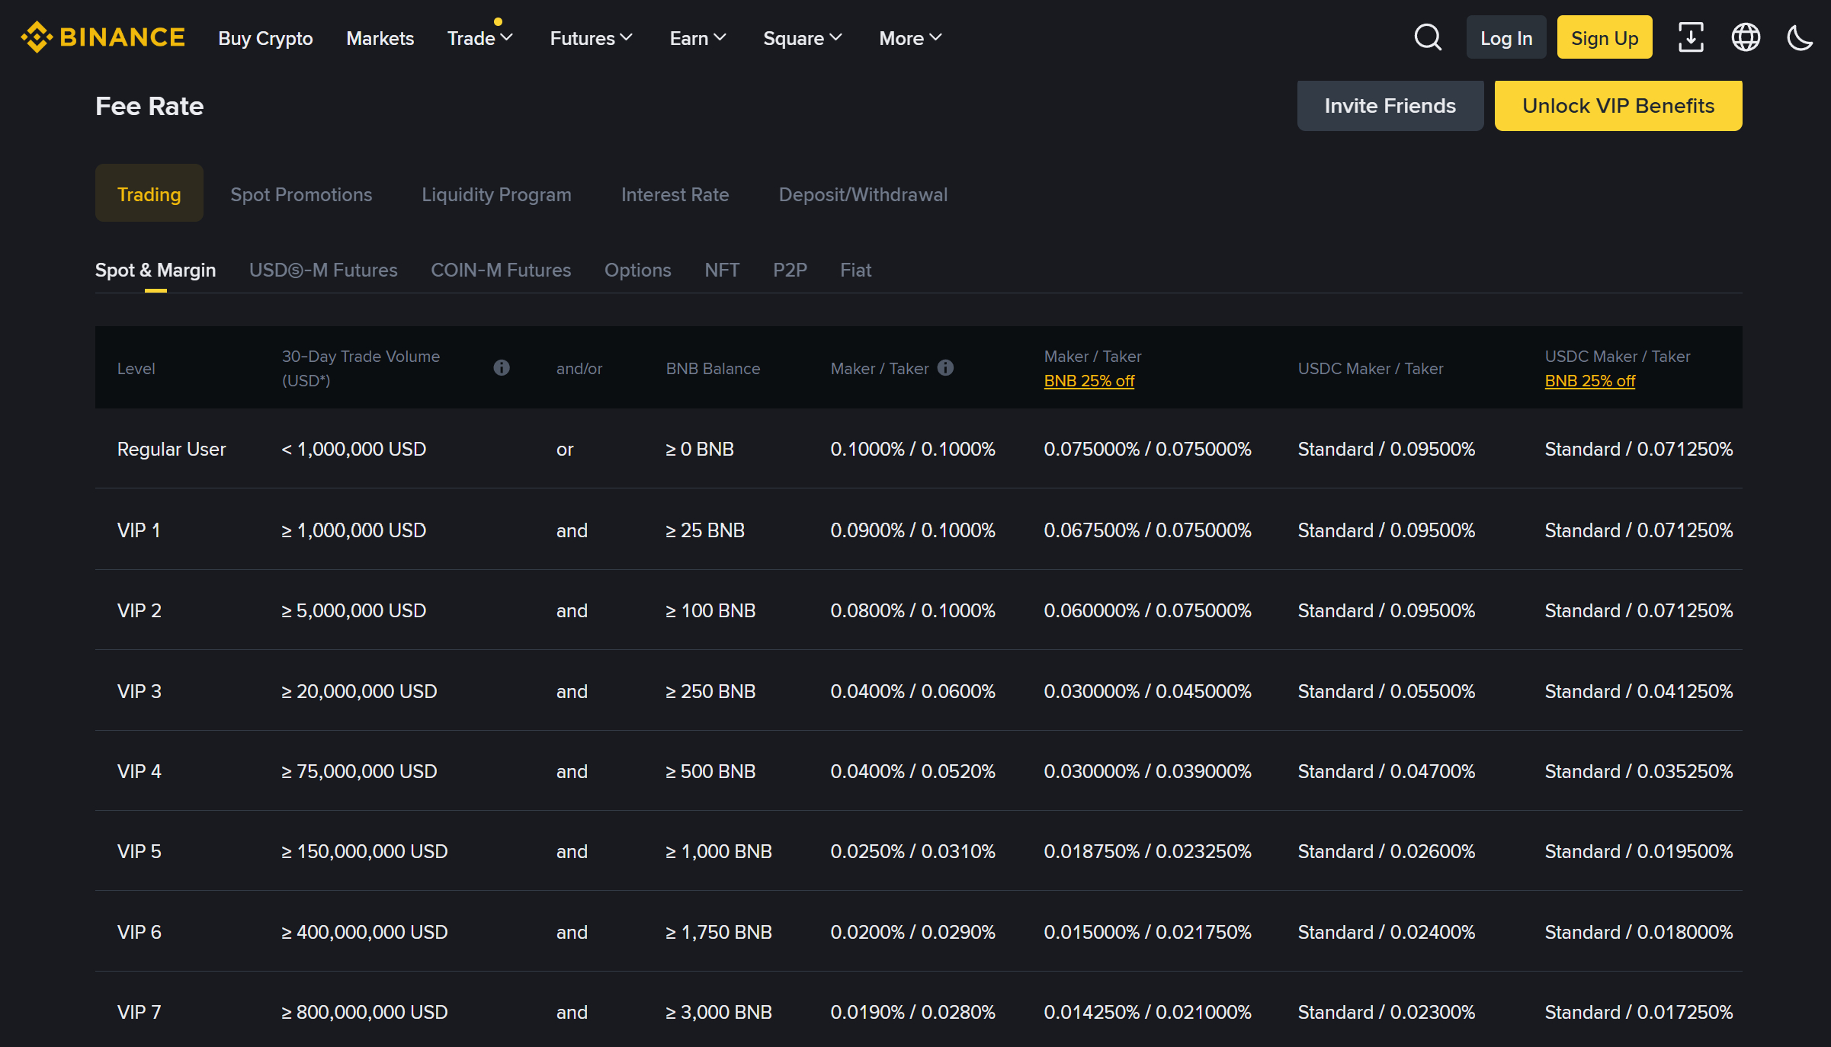Viewport: 1831px width, 1047px height.
Task: Click the Sign Up button
Action: (x=1604, y=37)
